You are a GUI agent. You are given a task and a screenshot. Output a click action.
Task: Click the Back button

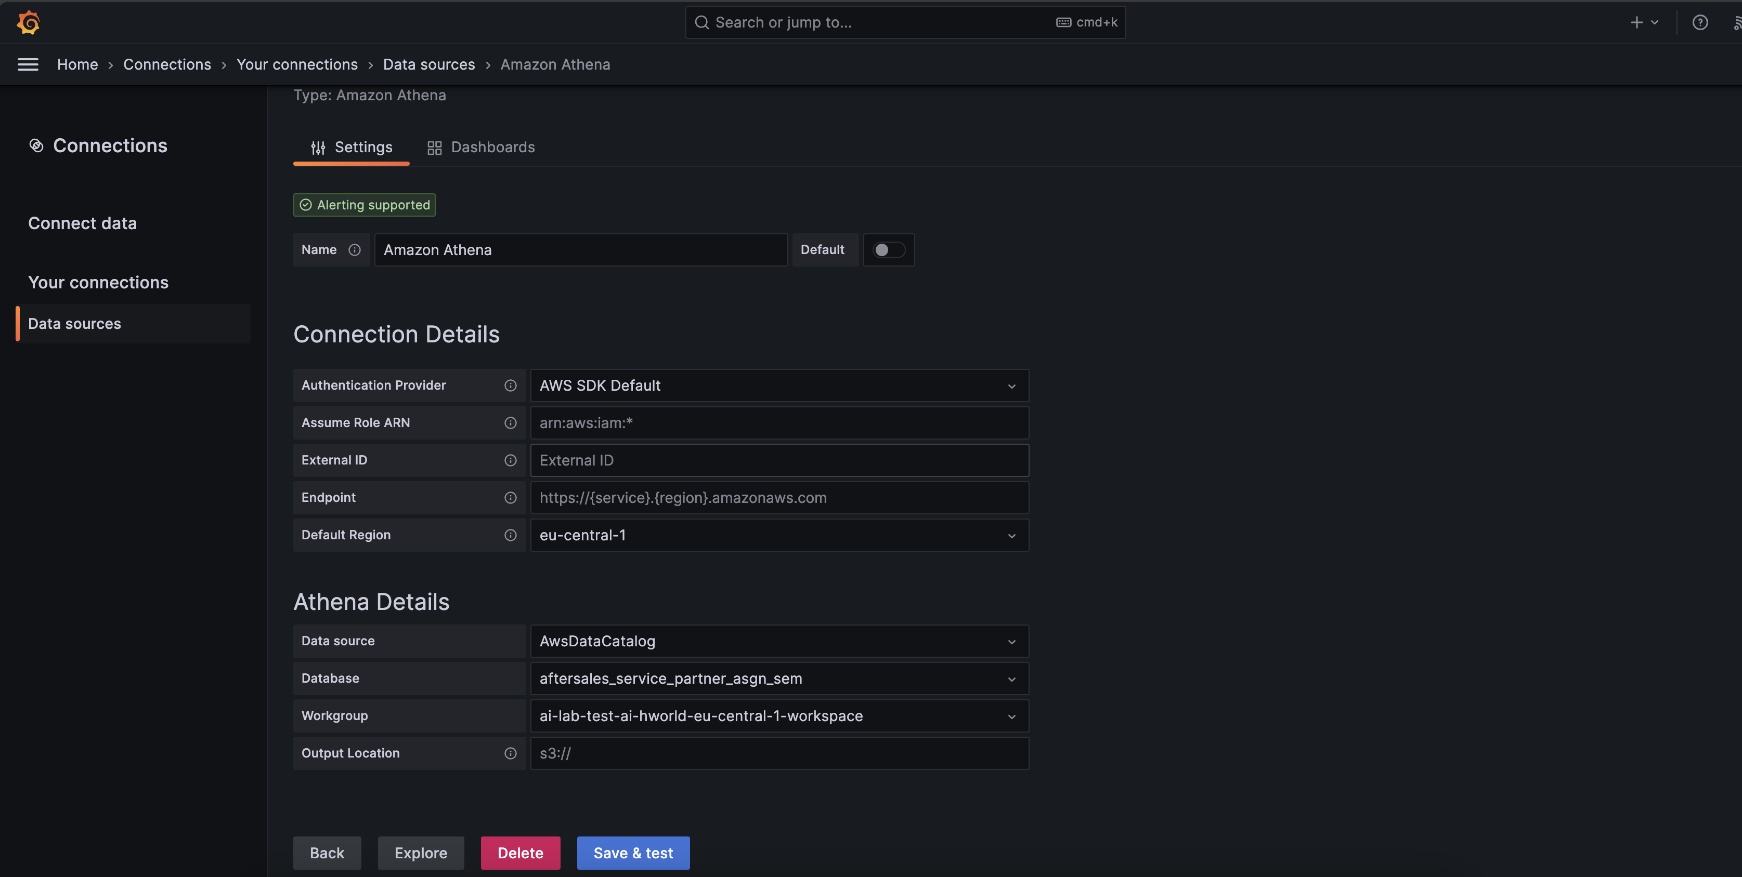coord(327,853)
